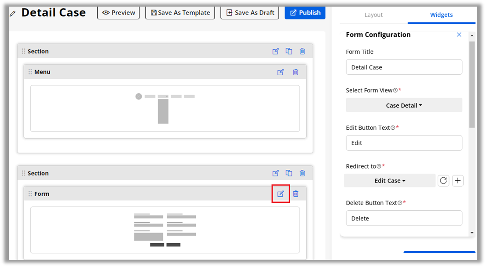
Task: Click the Publish button
Action: [305, 13]
